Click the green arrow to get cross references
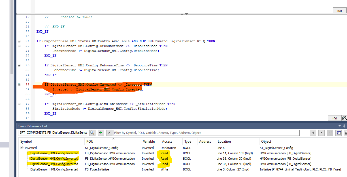The height and width of the screenshot is (177, 347). tap(101, 132)
